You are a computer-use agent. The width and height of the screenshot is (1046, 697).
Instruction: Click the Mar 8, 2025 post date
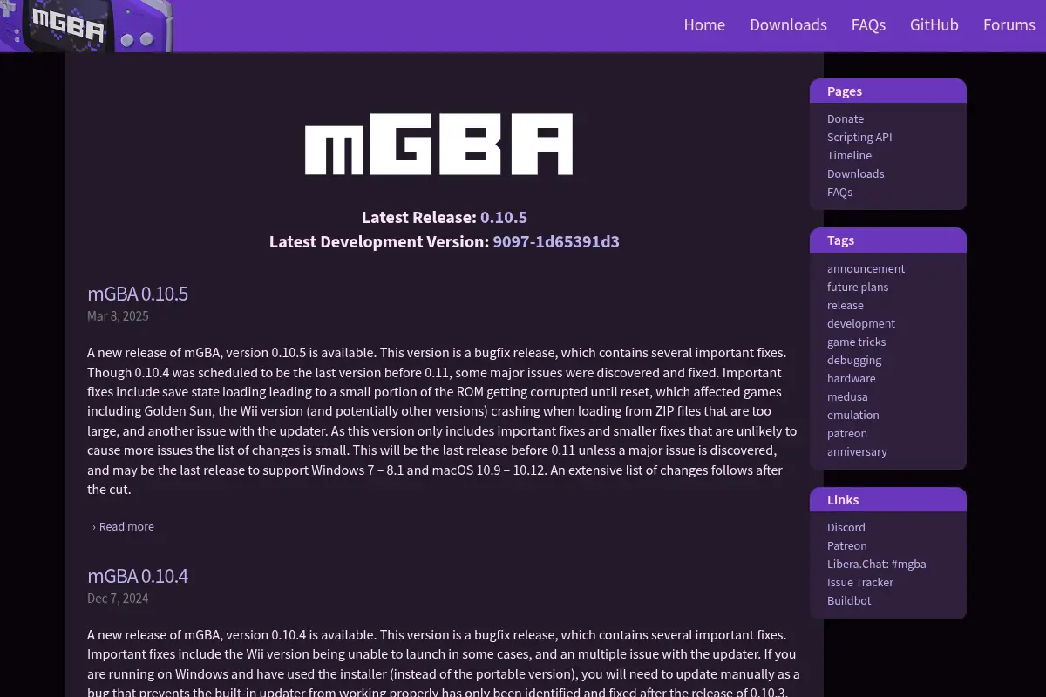[118, 316]
